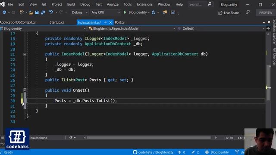Open the Build menu
The image size is (276, 155).
71,4
